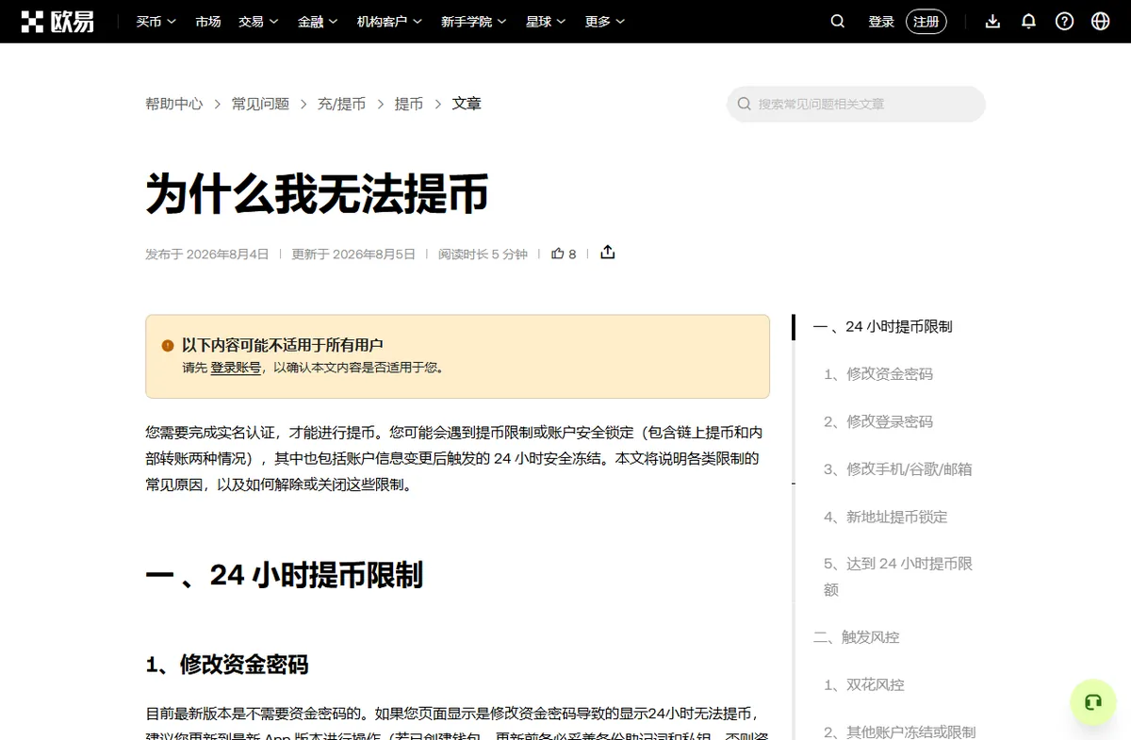1131x740 pixels.
Task: Click the 注册 register button
Action: coord(926,22)
